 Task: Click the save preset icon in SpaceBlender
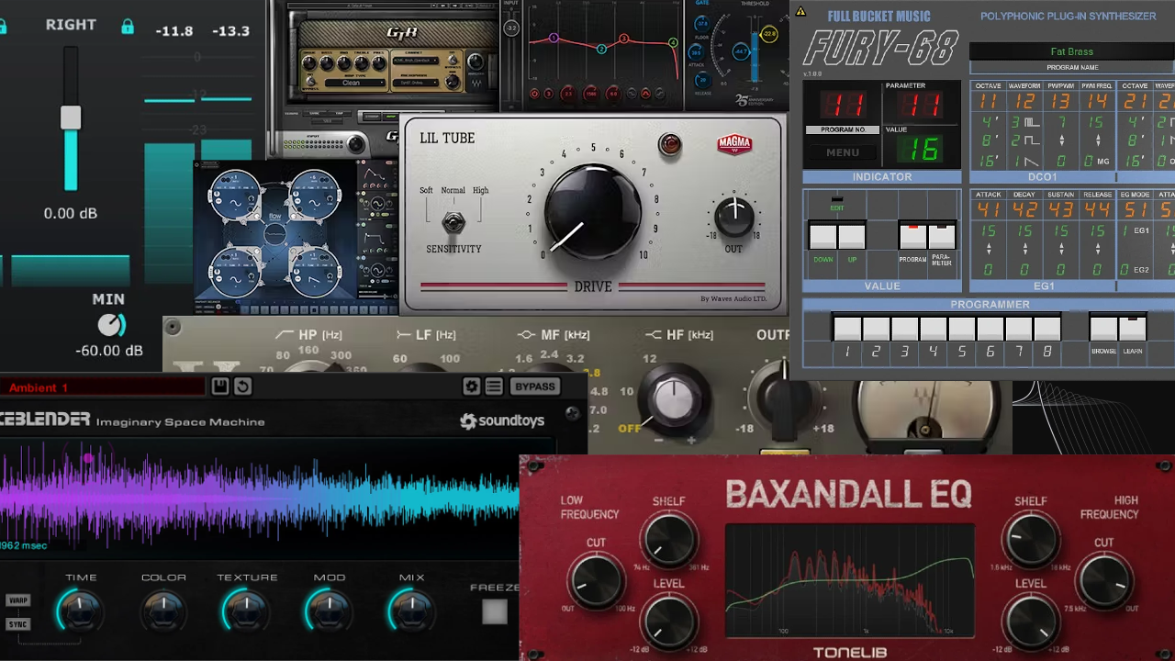tap(220, 387)
